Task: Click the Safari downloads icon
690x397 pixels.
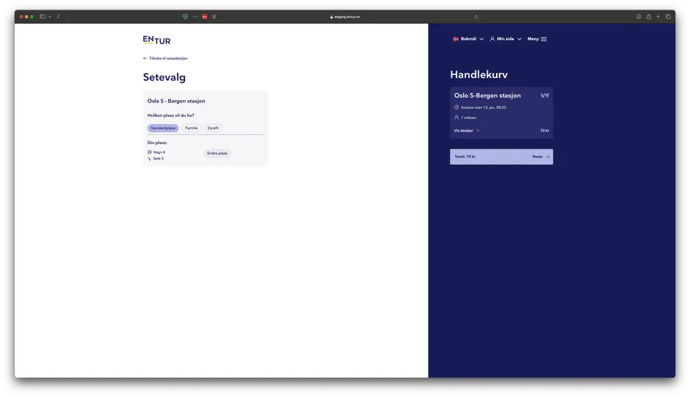Action: point(639,17)
